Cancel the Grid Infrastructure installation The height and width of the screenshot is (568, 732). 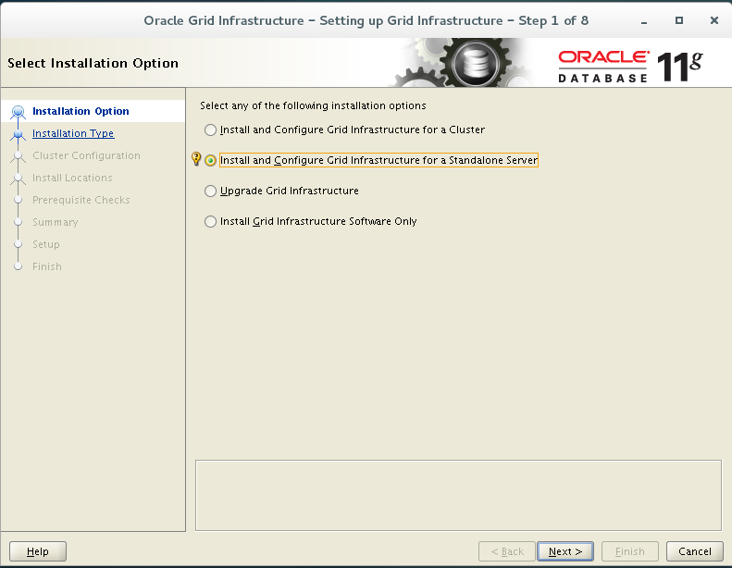[695, 551]
